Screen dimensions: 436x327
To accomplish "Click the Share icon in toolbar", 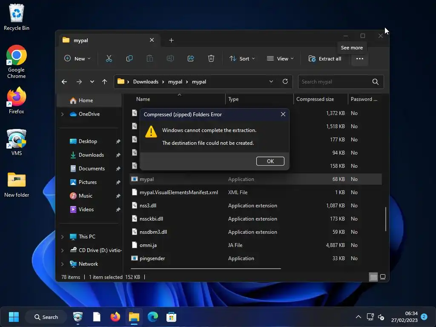I will coord(191,59).
